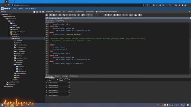Bookmark page with the star icon
Viewport: 191px width, 107px height.
[x=143, y=5]
